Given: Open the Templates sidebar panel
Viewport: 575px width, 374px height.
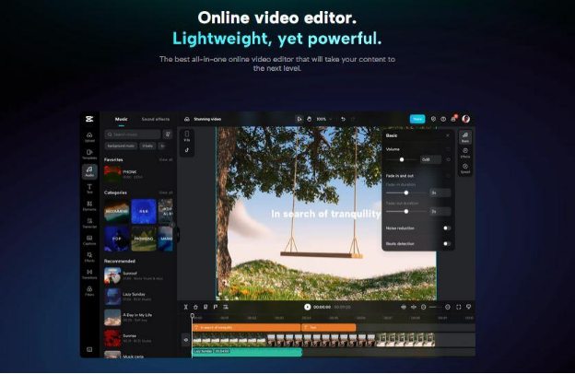Looking at the screenshot, I should pyautogui.click(x=89, y=154).
